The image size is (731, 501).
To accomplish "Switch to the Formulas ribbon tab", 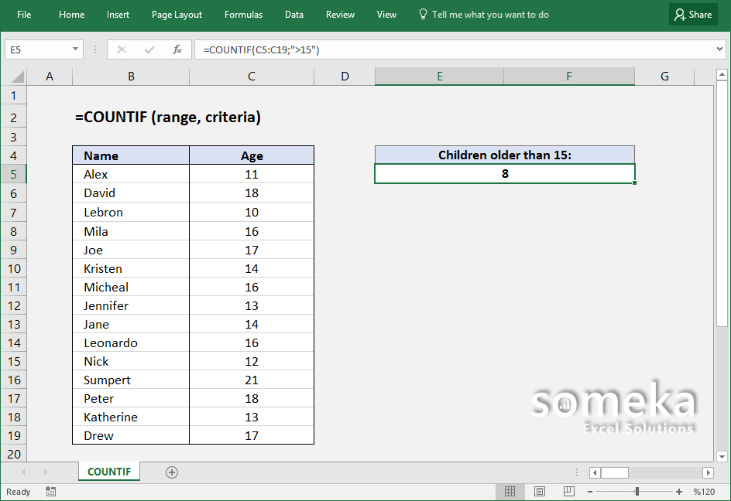I will click(243, 14).
